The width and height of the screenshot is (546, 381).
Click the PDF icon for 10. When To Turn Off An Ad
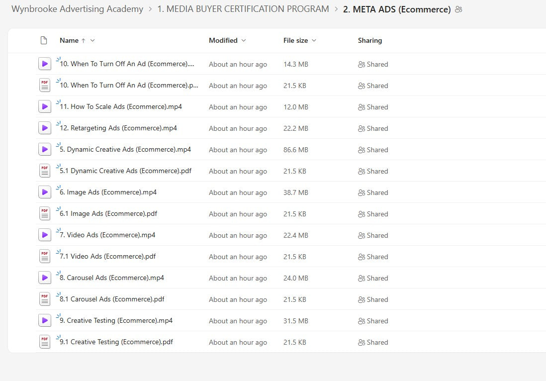click(x=45, y=85)
